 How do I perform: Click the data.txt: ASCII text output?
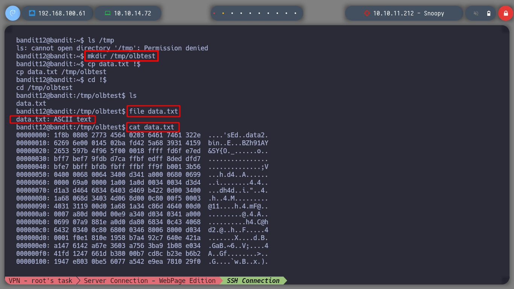[53, 119]
